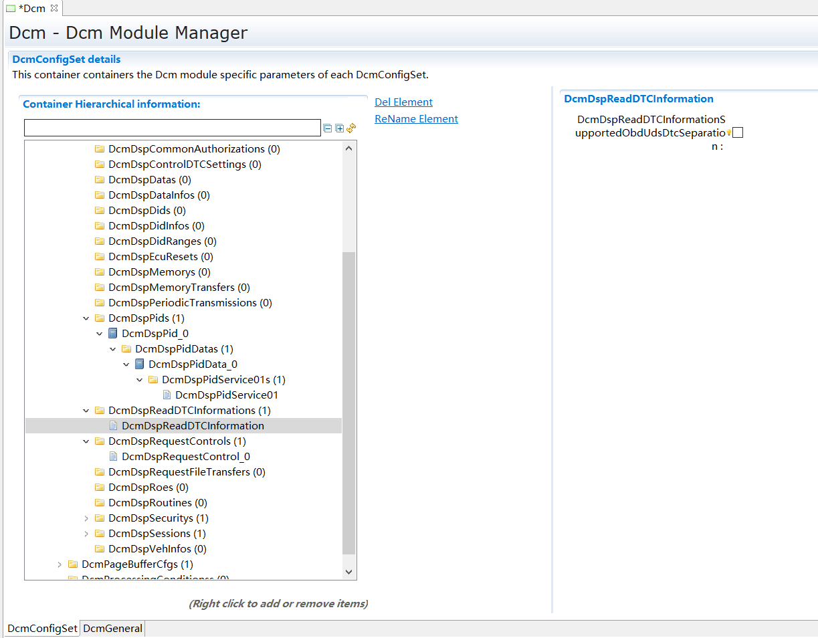Enable SupportedObdUdsDtcSeparation checkbox
Screen dimensions: 818x638
coord(738,132)
